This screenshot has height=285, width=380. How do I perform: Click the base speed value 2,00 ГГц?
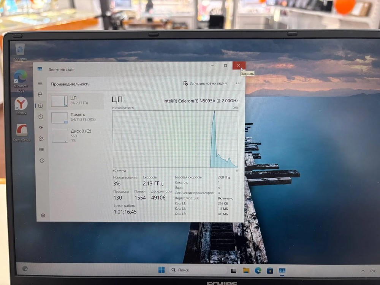click(x=224, y=177)
